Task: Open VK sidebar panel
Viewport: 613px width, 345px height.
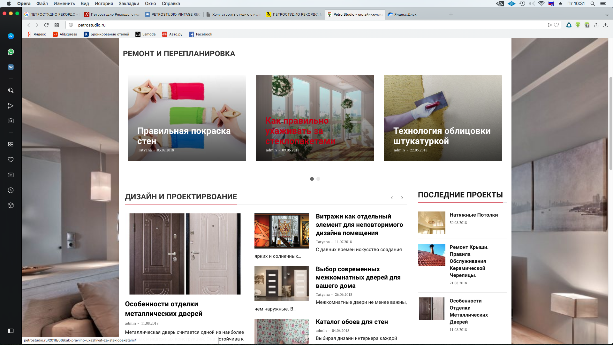Action: (11, 67)
